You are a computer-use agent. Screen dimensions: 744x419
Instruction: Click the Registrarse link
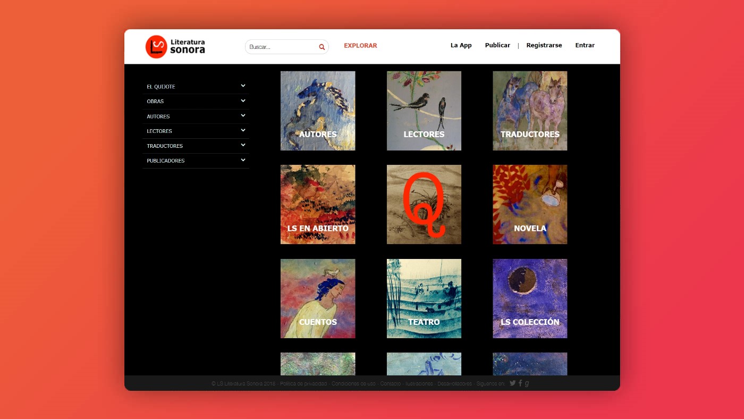544,45
